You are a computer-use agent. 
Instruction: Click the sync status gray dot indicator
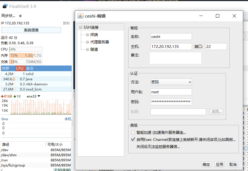click(x=20, y=16)
